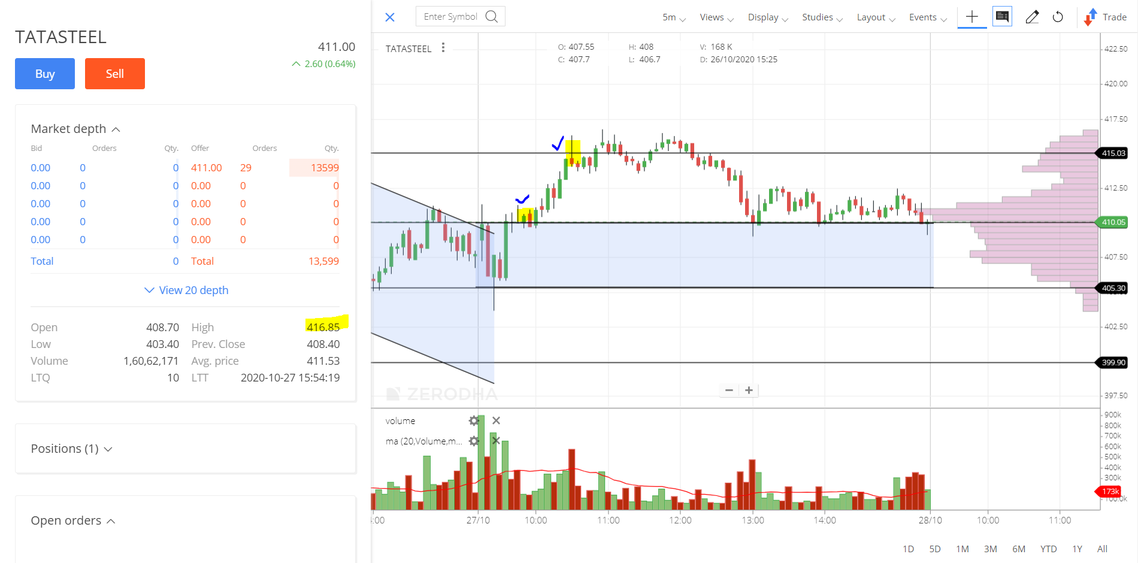The width and height of the screenshot is (1138, 563).
Task: Select the 6M range
Action: pyautogui.click(x=1019, y=549)
